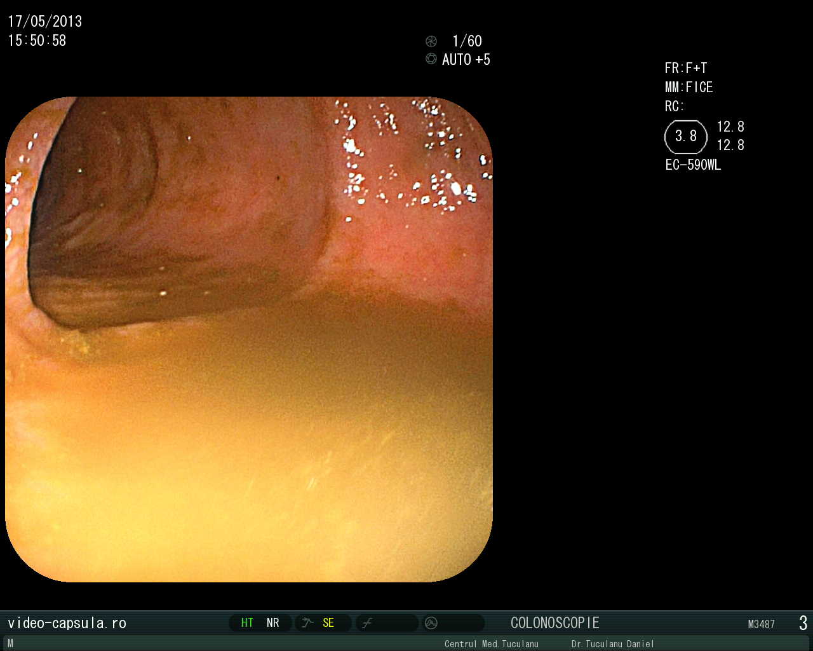Click the COLONOSCOPIE procedure label

click(555, 623)
